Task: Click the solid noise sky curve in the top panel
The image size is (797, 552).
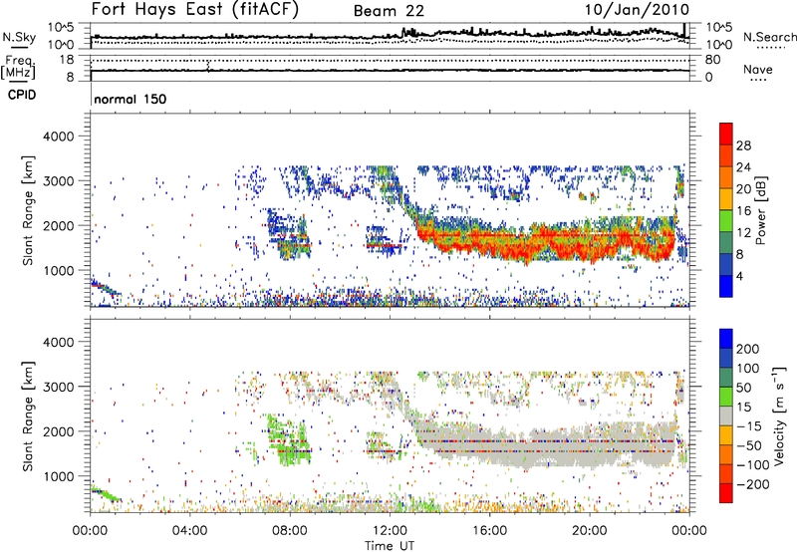Action: (391, 36)
